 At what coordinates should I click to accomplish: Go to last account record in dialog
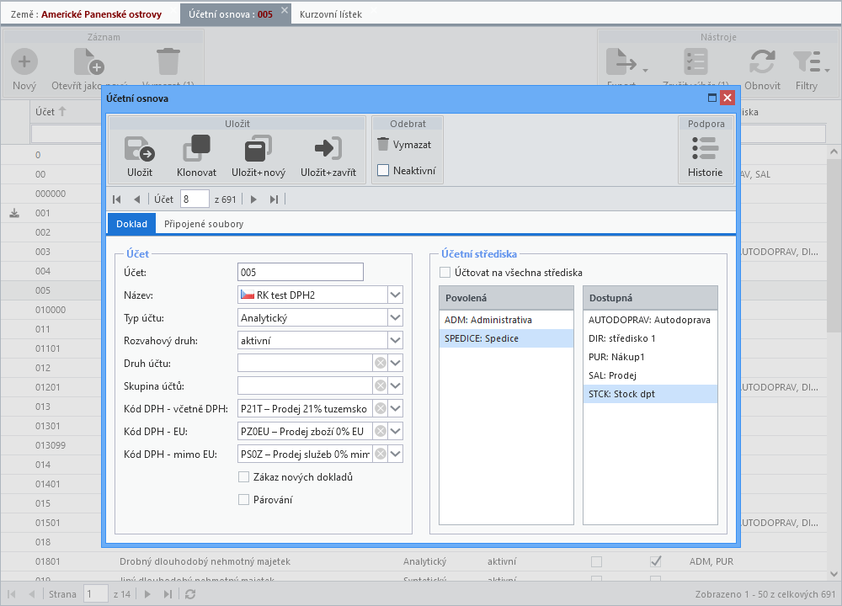tap(274, 199)
